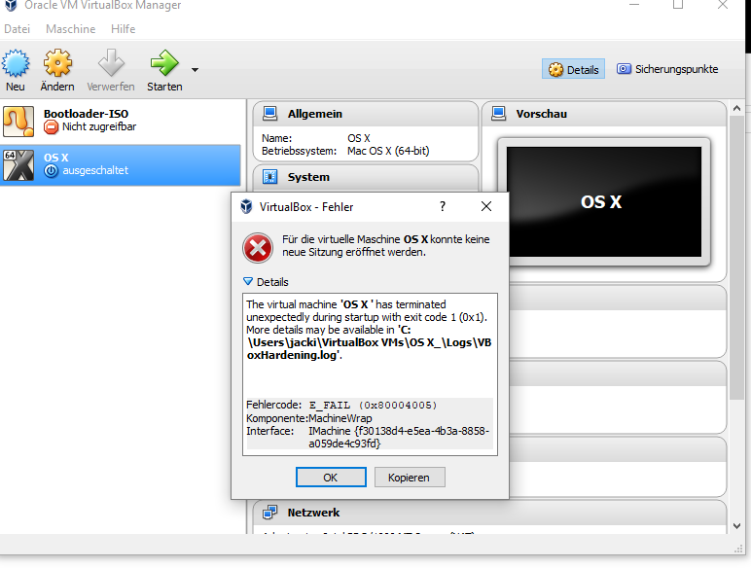Click the Vorschau header label
751x568 pixels.
tap(541, 114)
